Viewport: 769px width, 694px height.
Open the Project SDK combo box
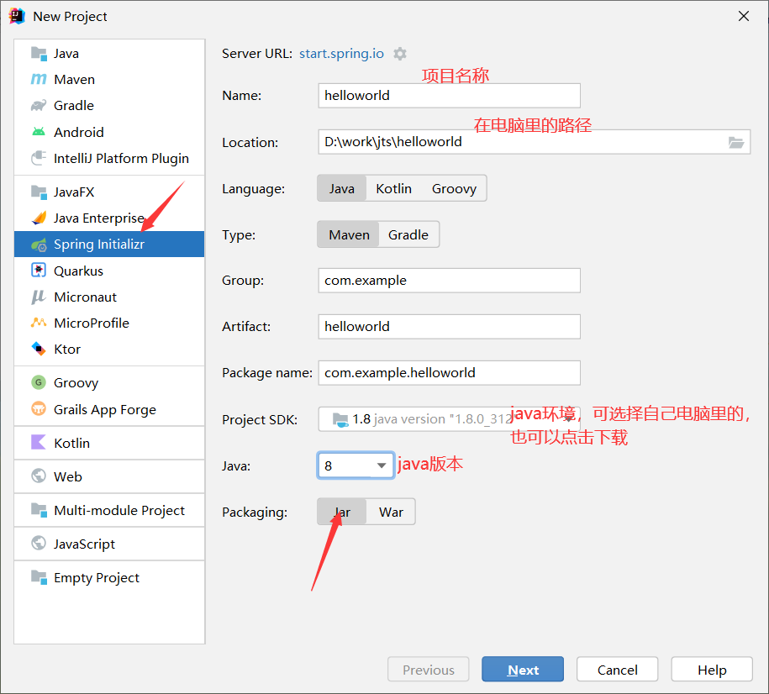pyautogui.click(x=450, y=419)
